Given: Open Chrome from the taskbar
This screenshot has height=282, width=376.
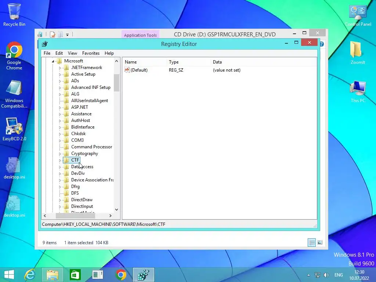Looking at the screenshot, I should (121, 275).
